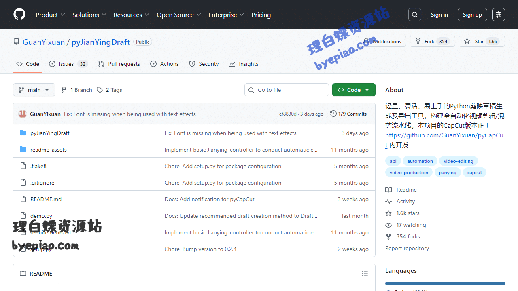Click the branch icon beside 1 Branch
This screenshot has height=291, width=518.
[x=64, y=90]
